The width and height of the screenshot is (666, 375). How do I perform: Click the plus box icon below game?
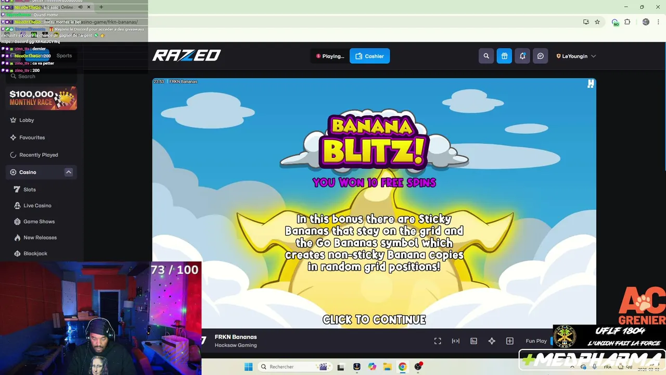coord(510,341)
